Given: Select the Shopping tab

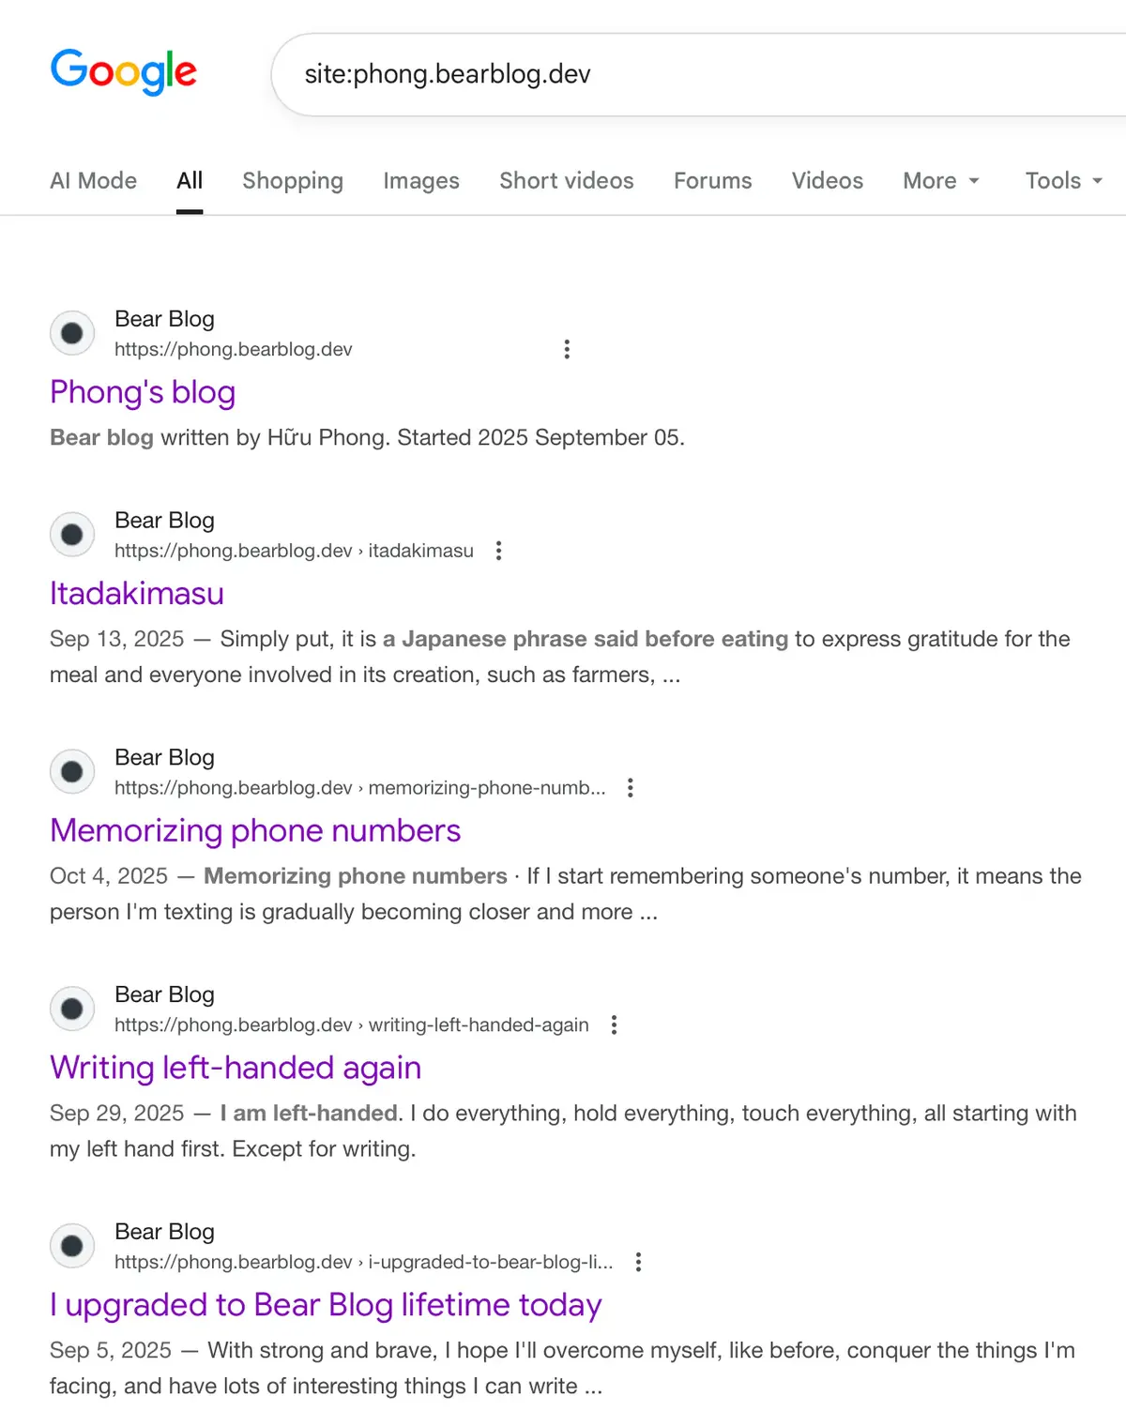Looking at the screenshot, I should [293, 181].
